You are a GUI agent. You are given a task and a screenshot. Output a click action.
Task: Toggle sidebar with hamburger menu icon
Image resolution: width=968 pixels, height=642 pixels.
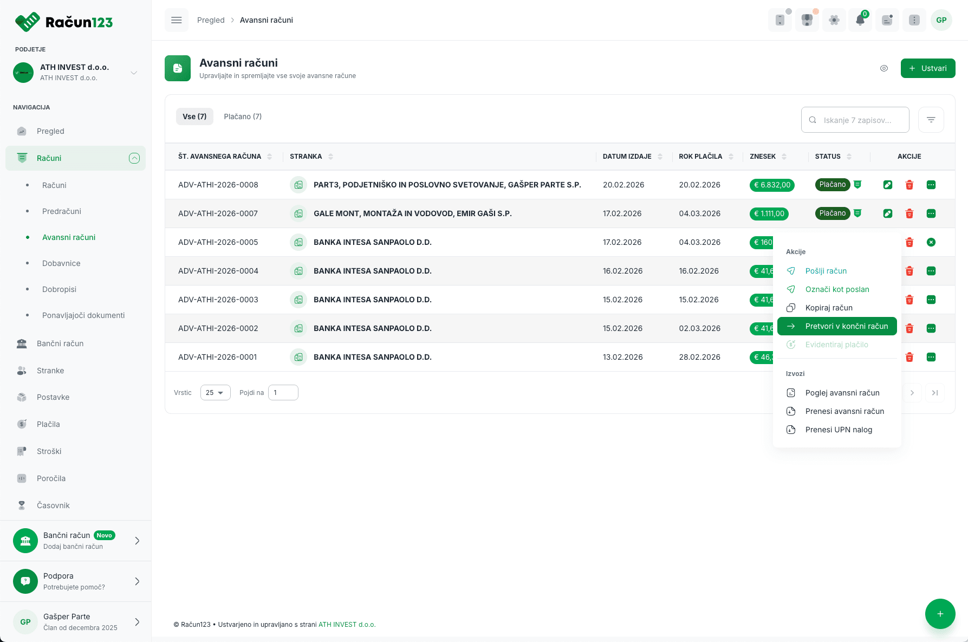click(177, 20)
